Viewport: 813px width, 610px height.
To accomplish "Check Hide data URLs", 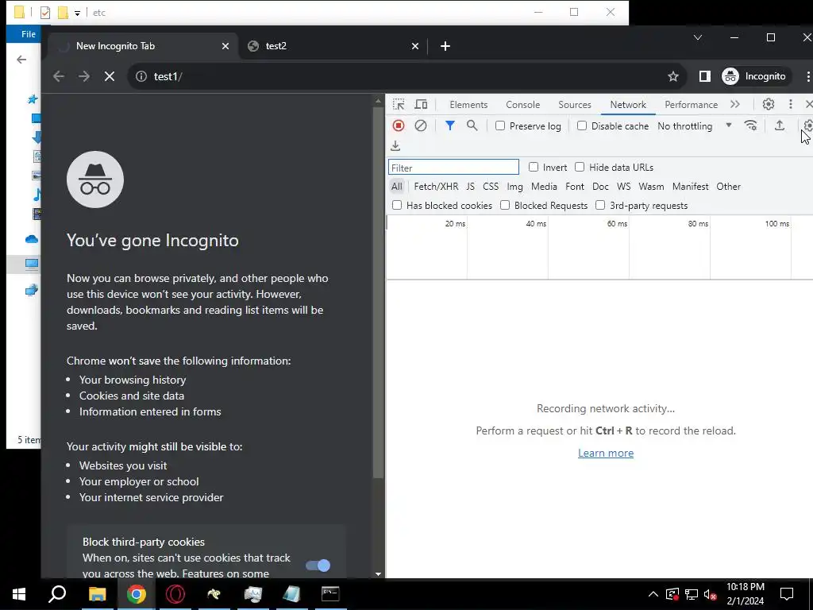I will tap(580, 167).
